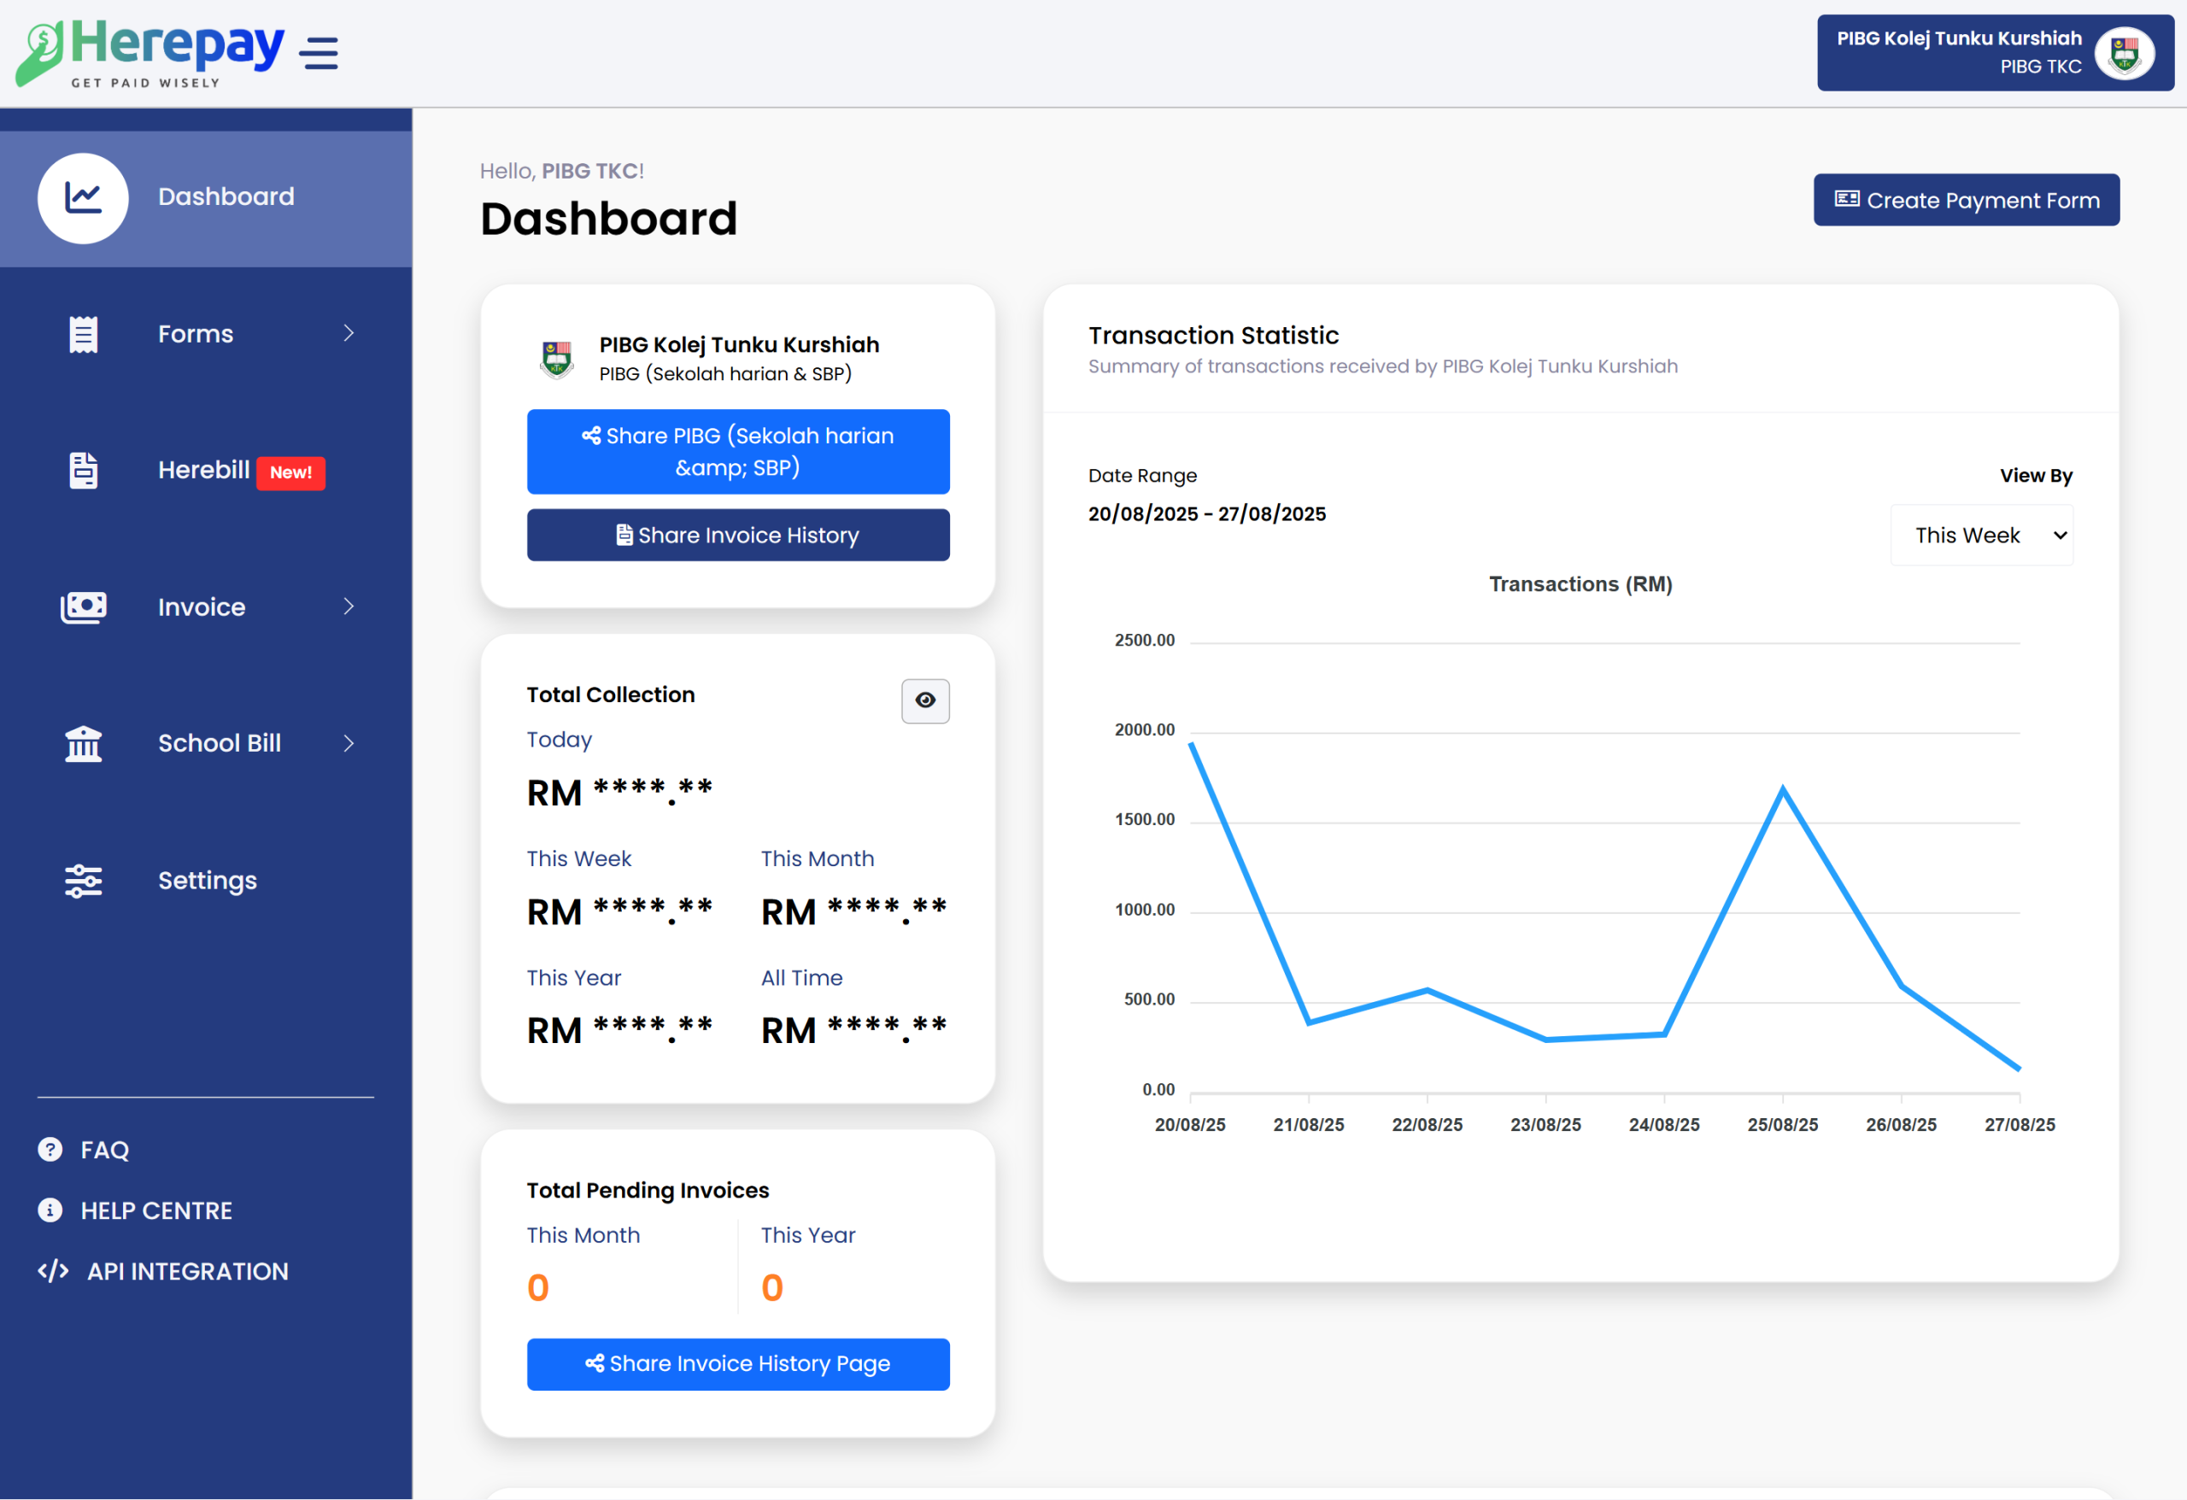
Task: Click the 25/08/25 peak on line chart
Action: tap(1782, 789)
